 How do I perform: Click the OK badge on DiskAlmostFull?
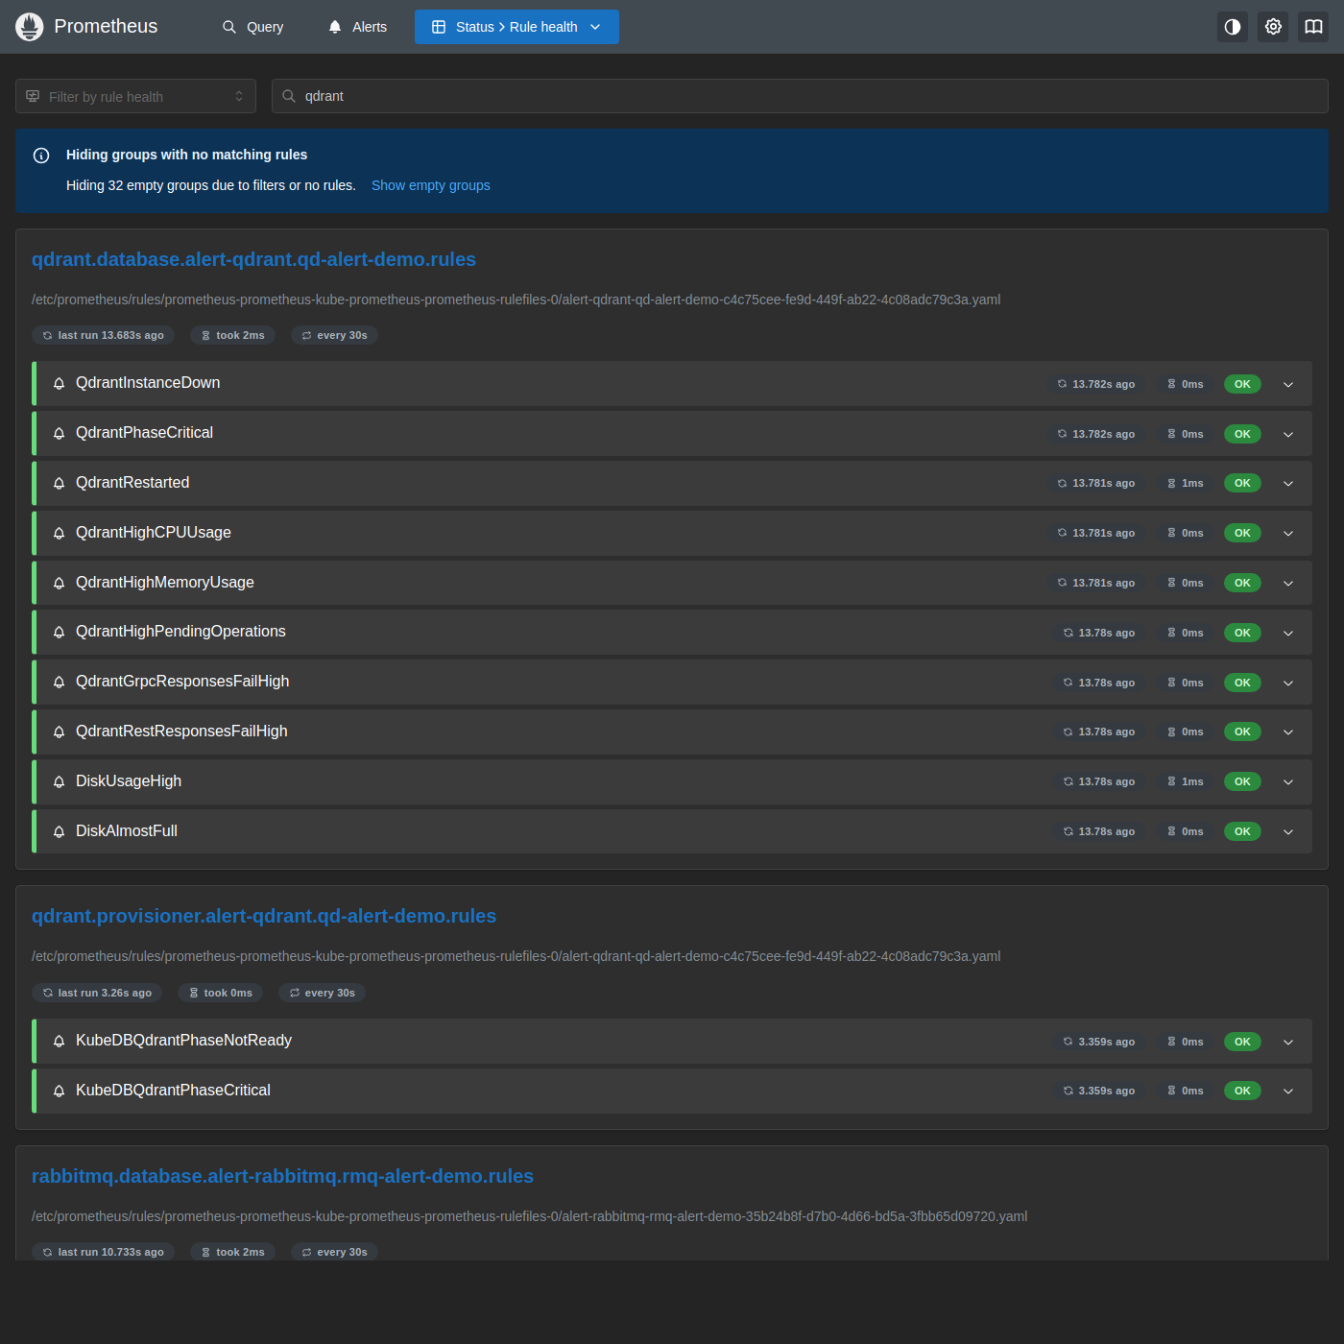pos(1242,831)
